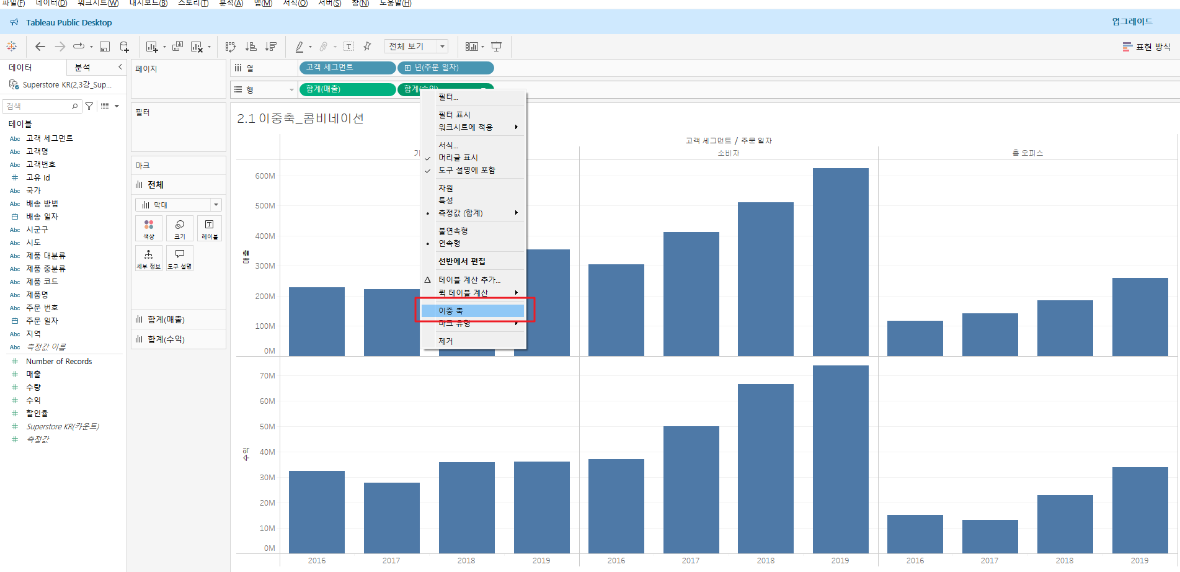Image resolution: width=1180 pixels, height=572 pixels.
Task: Click the Tableau start page logo icon
Action: (x=12, y=47)
